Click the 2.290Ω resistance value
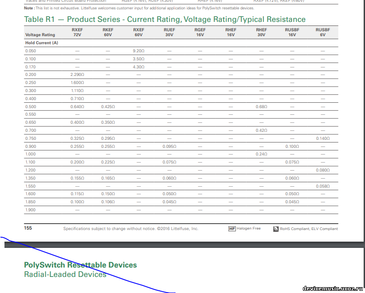Screen dimensions: 365x293 77,75
